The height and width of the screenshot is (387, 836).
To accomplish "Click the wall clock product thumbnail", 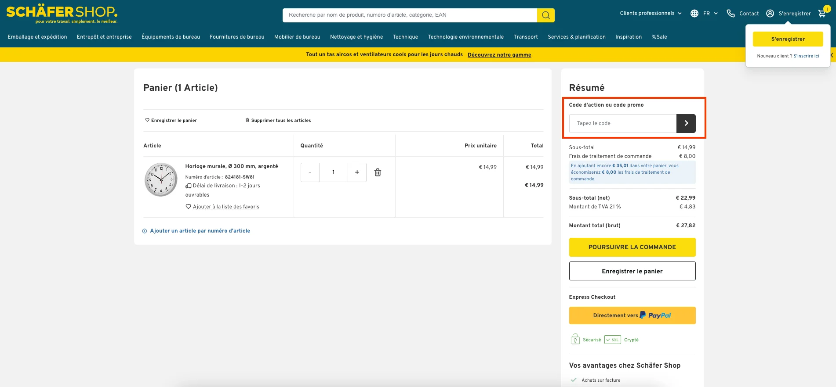I will click(x=161, y=179).
